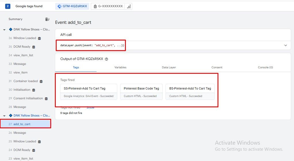
Task: Click Show link for tags not fired
Action: click(90, 108)
